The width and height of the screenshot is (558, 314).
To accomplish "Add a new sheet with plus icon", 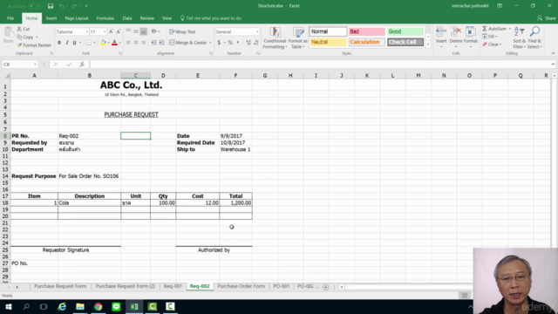I will coord(325,287).
